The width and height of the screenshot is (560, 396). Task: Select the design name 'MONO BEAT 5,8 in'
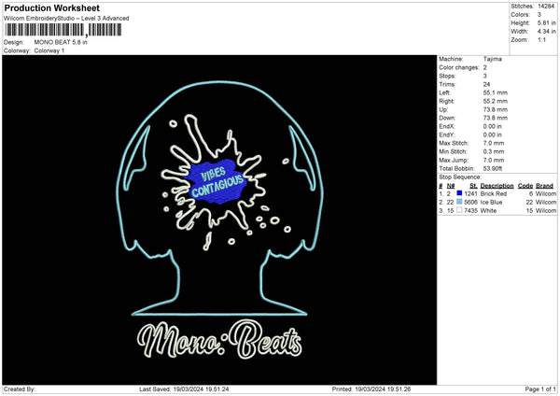point(61,42)
